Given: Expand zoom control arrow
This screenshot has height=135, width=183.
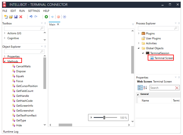Looking at the screenshot, I should [x=91, y=118].
